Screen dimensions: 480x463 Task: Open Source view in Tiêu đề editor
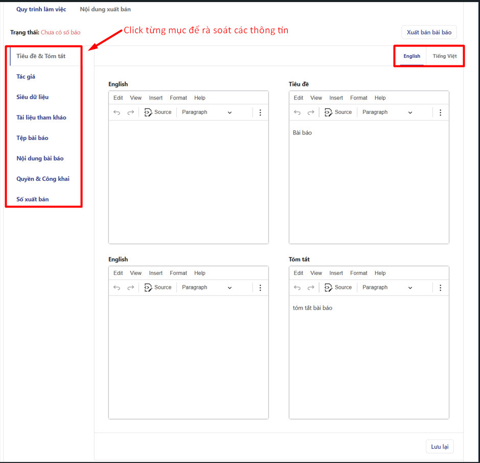pos(338,112)
